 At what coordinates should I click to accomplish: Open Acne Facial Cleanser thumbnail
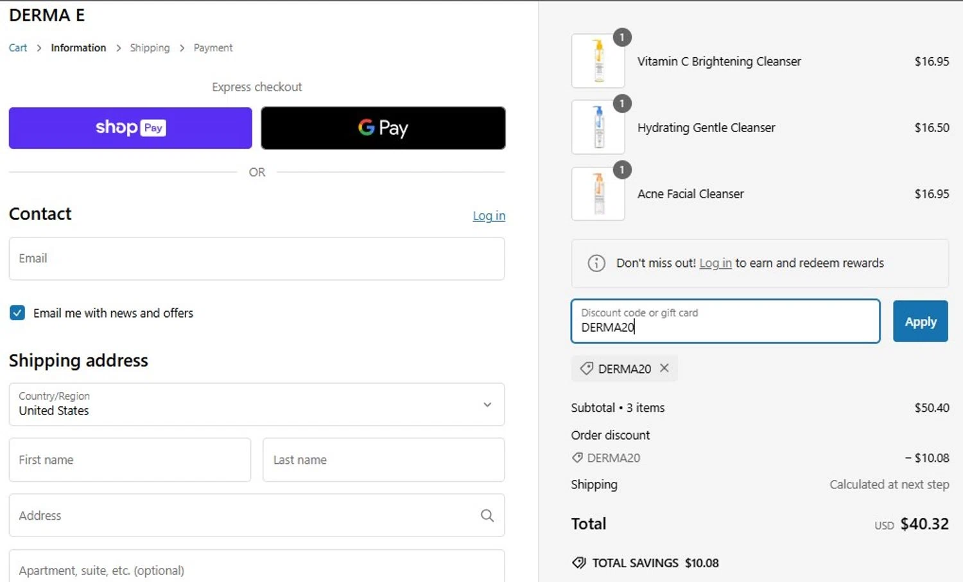[x=598, y=194]
